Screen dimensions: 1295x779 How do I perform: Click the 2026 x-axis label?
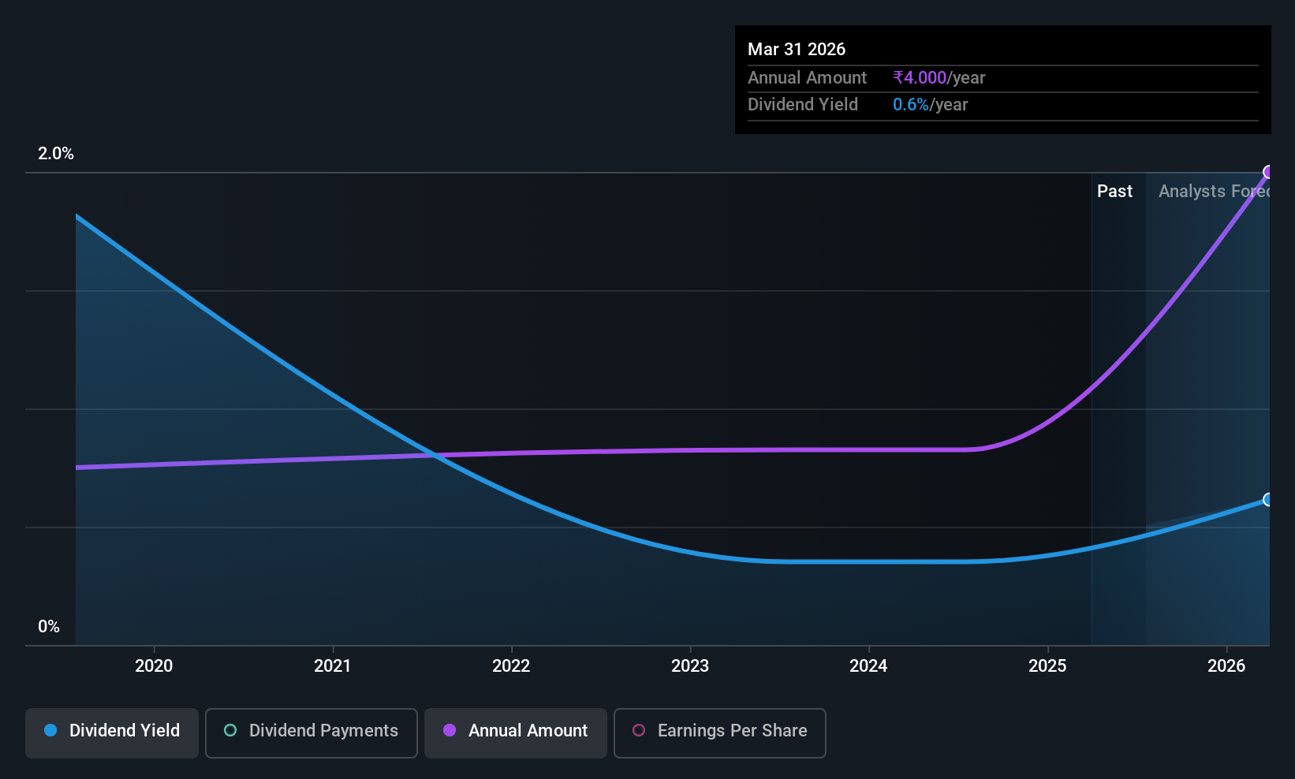pos(1226,665)
